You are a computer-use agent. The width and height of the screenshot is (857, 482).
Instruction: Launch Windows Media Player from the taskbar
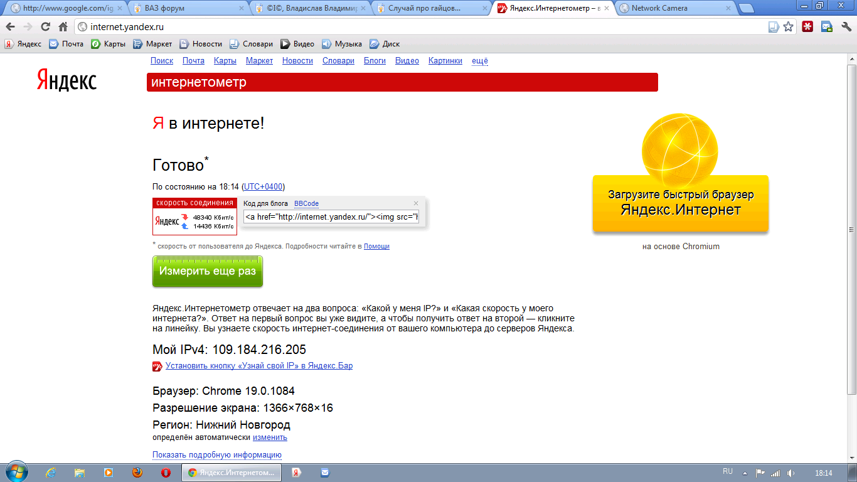coord(109,473)
